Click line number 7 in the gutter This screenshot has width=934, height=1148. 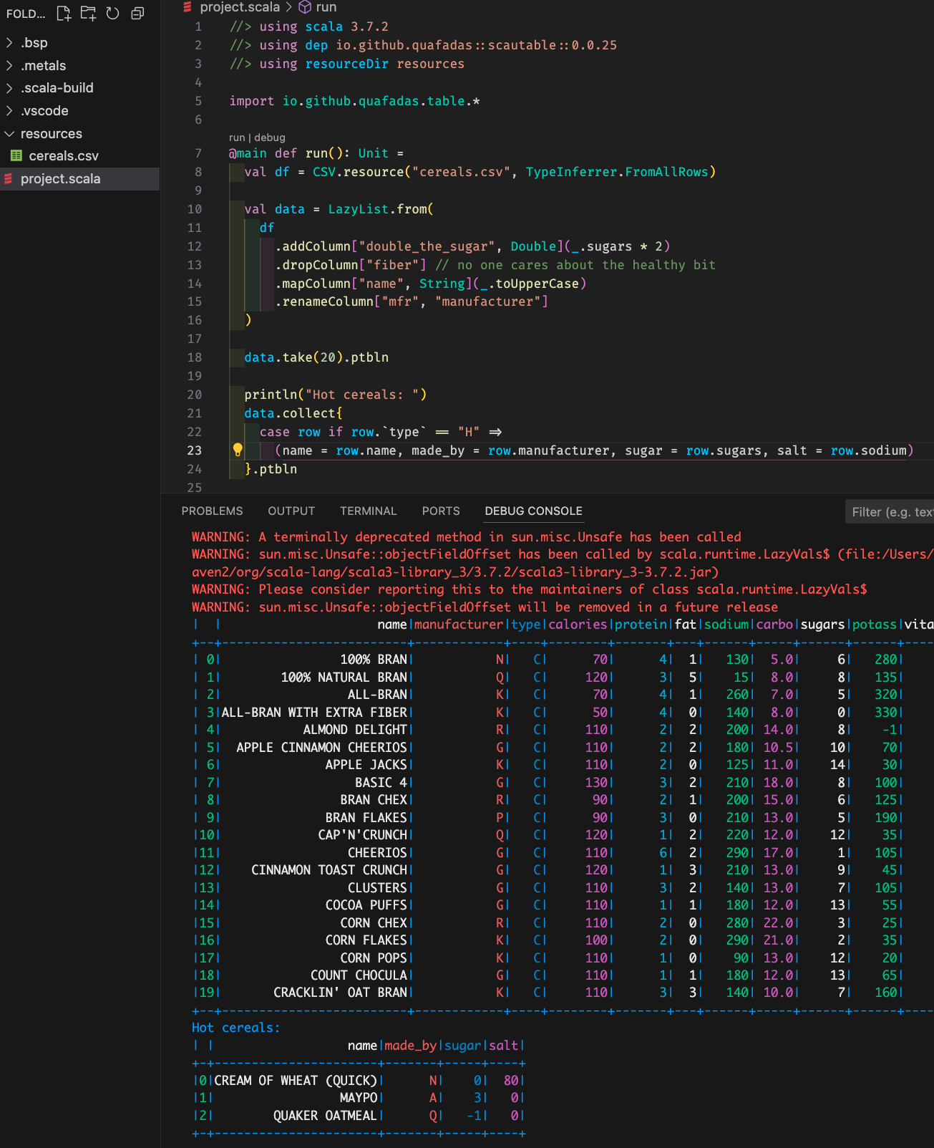[198, 153]
